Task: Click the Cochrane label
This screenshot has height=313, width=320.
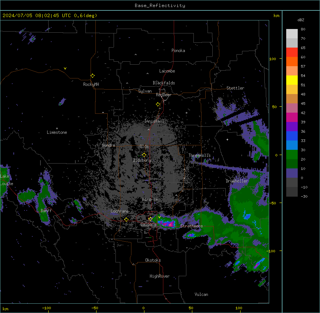Action: pyautogui.click(x=120, y=211)
